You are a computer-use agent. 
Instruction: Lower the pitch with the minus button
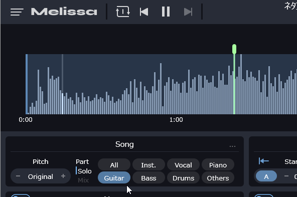(18, 176)
